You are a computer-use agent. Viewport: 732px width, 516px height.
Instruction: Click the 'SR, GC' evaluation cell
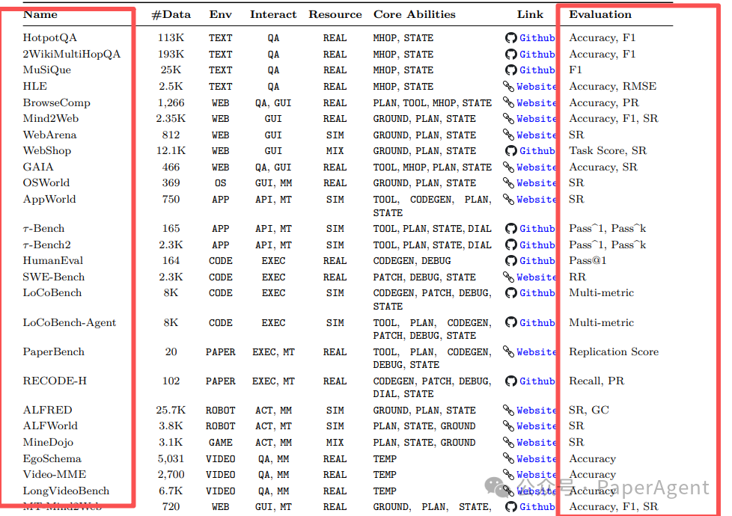point(589,410)
